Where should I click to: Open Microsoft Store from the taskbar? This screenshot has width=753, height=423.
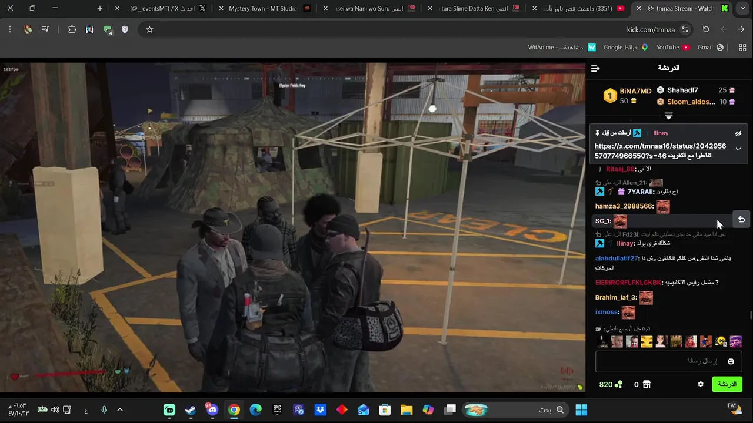(385, 409)
